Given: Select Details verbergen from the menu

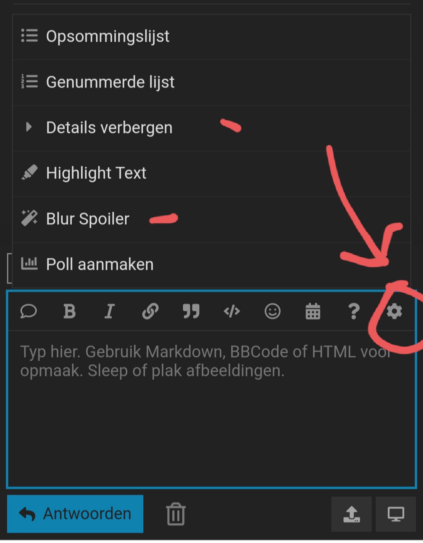Looking at the screenshot, I should [211, 128].
